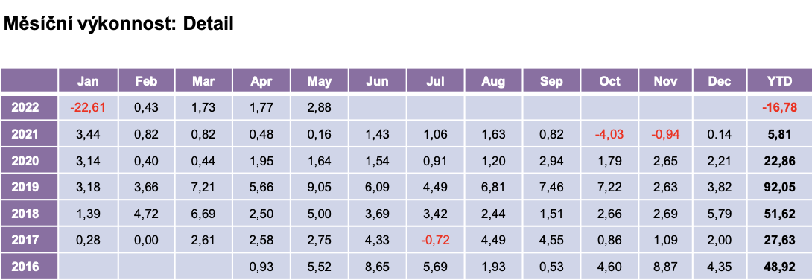Select the 5,79 cell in December 2018

[720, 213]
